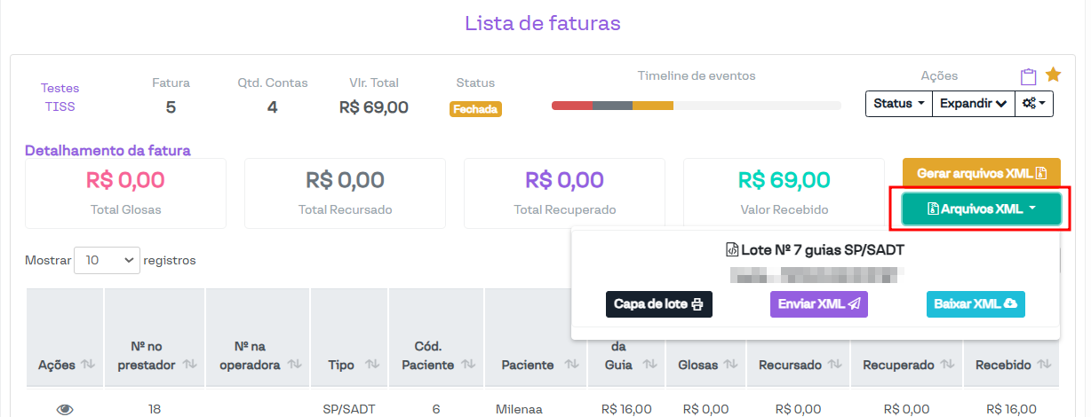This screenshot has height=417, width=1091.
Task: Open the gears settings dropdown
Action: [1036, 104]
